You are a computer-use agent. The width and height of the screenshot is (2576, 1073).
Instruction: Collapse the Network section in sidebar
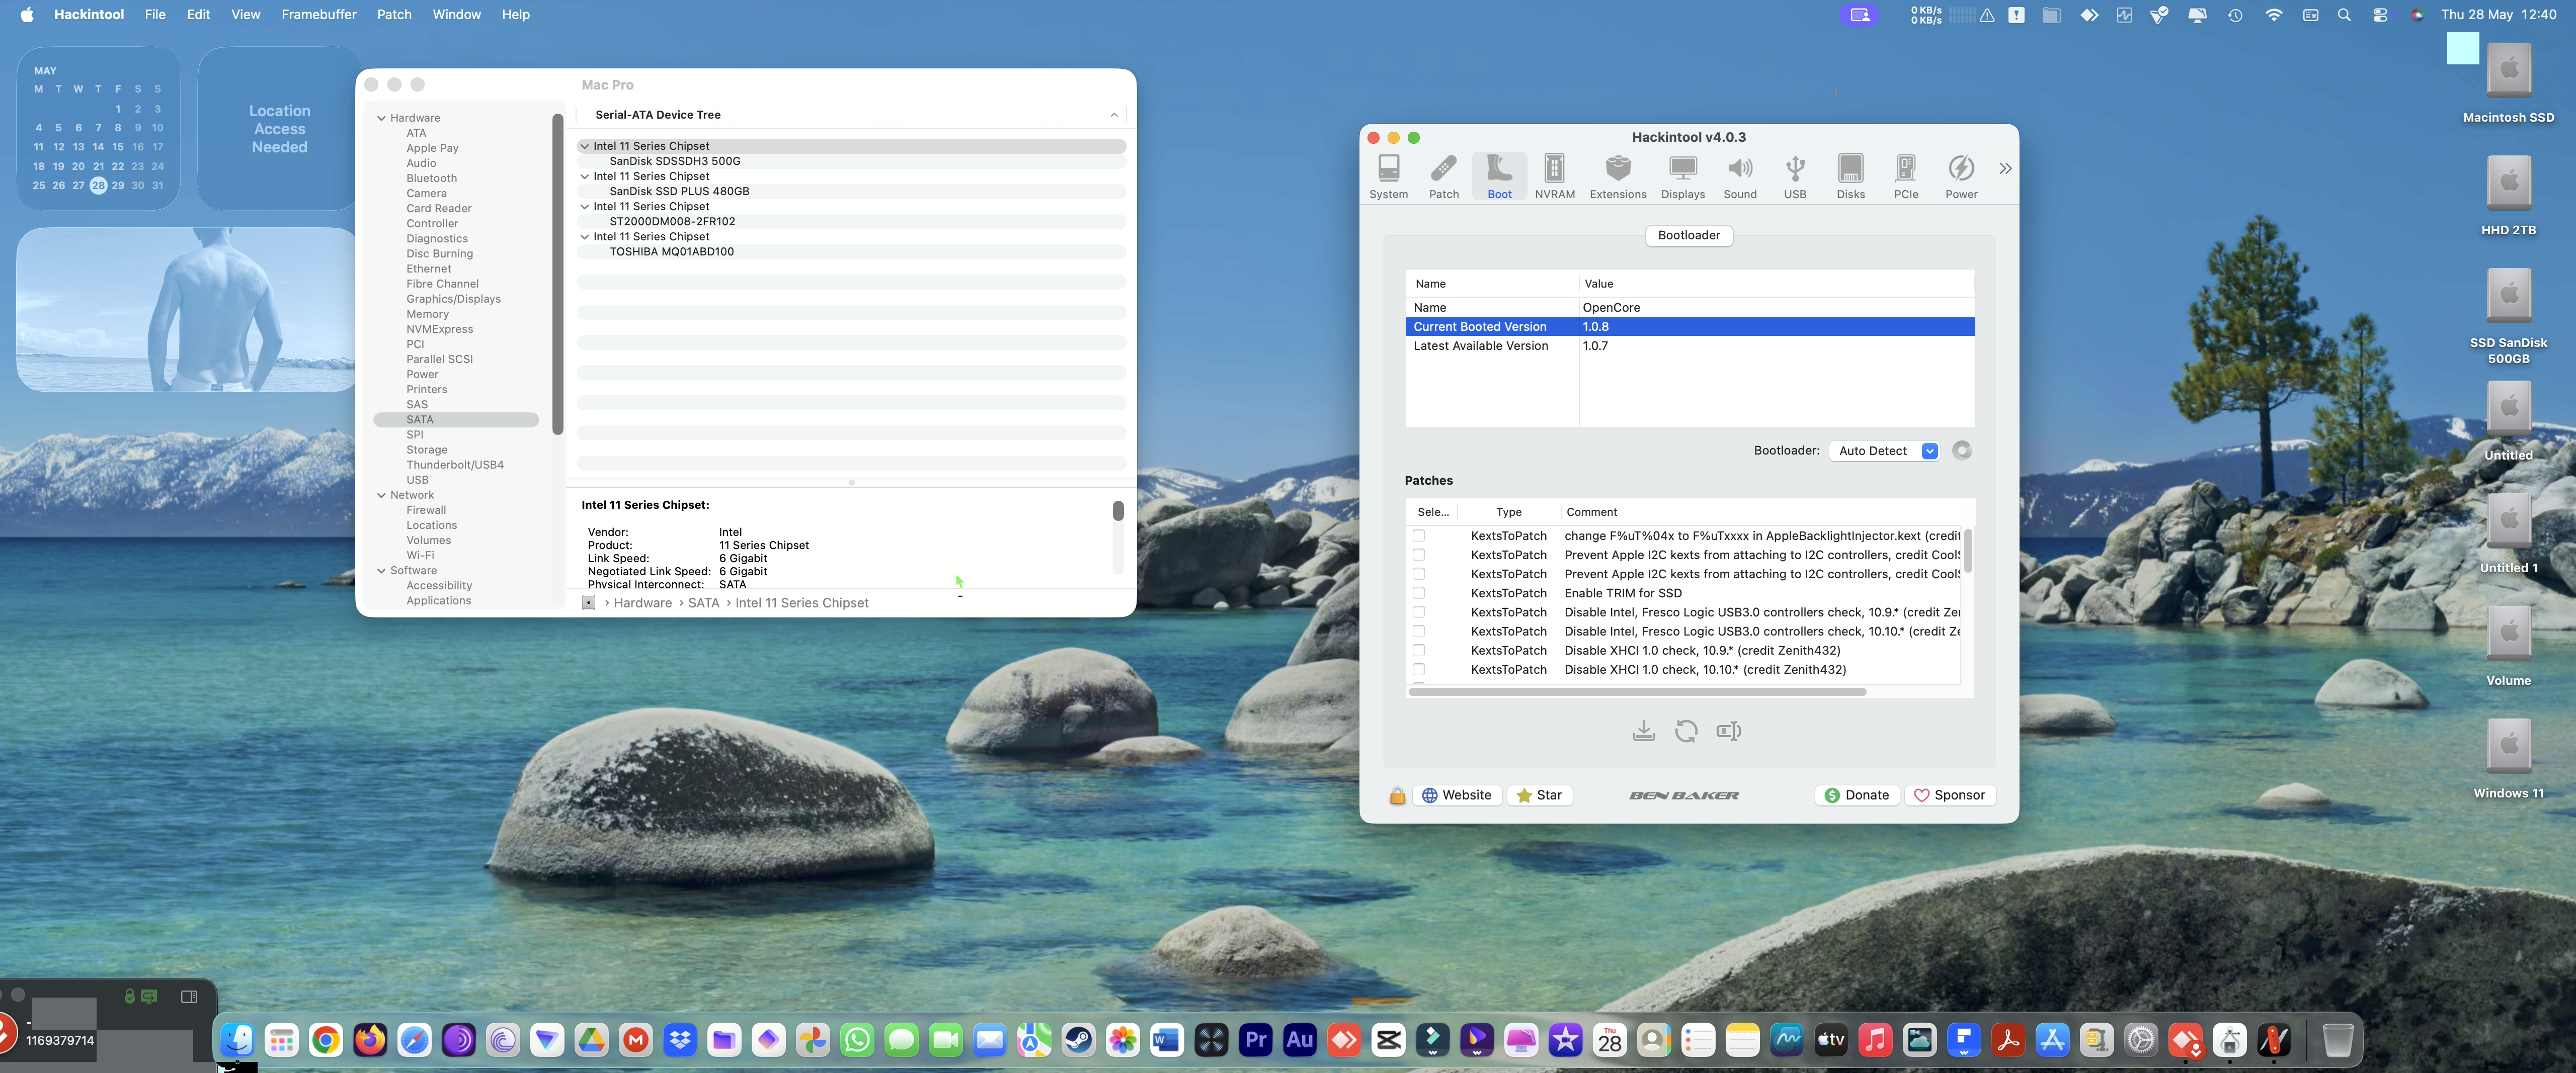pos(381,496)
